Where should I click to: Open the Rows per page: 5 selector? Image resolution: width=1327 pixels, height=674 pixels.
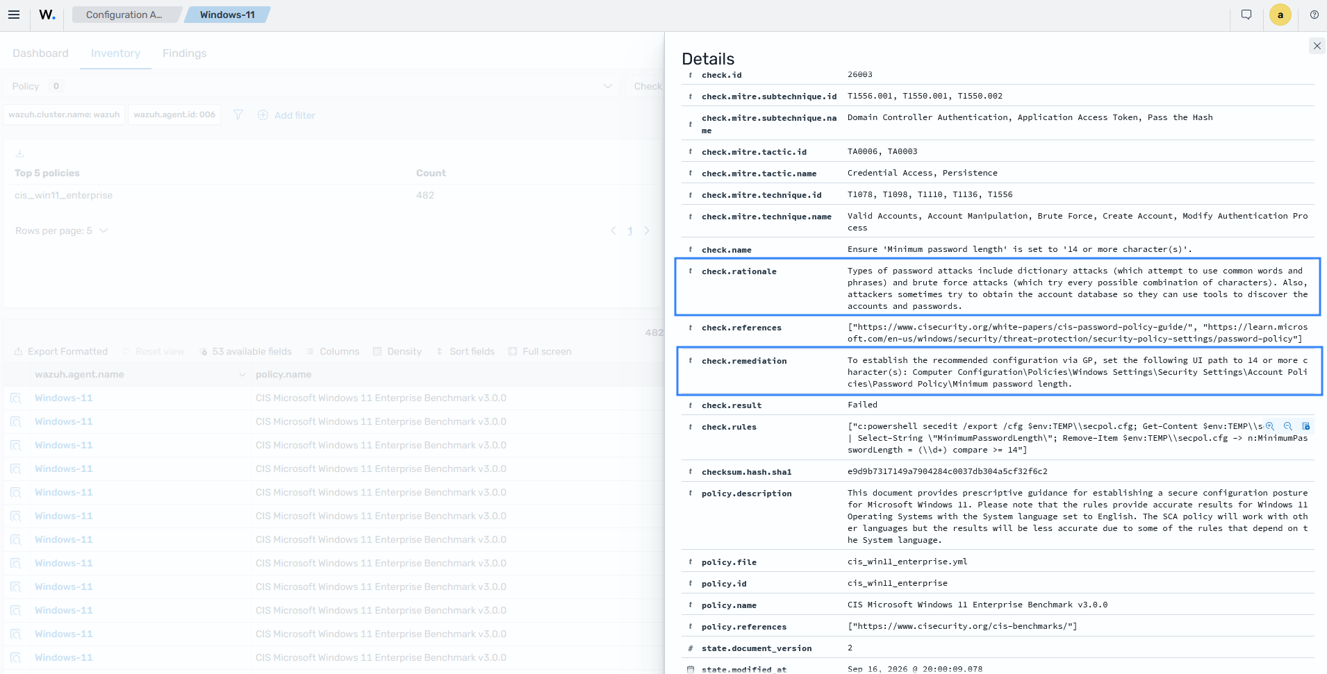tap(61, 230)
